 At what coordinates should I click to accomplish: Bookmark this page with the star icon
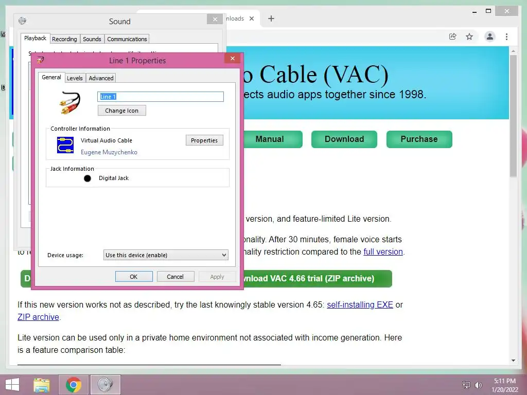pos(469,37)
